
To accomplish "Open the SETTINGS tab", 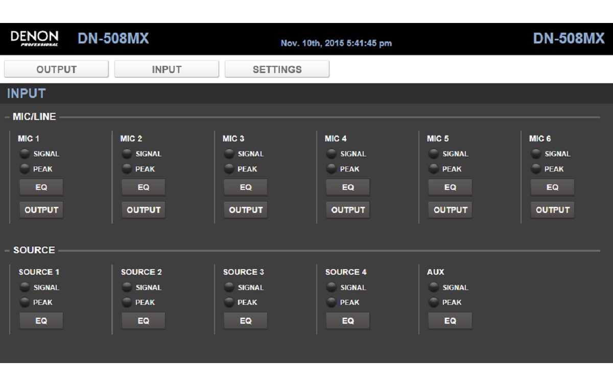I will click(x=277, y=69).
